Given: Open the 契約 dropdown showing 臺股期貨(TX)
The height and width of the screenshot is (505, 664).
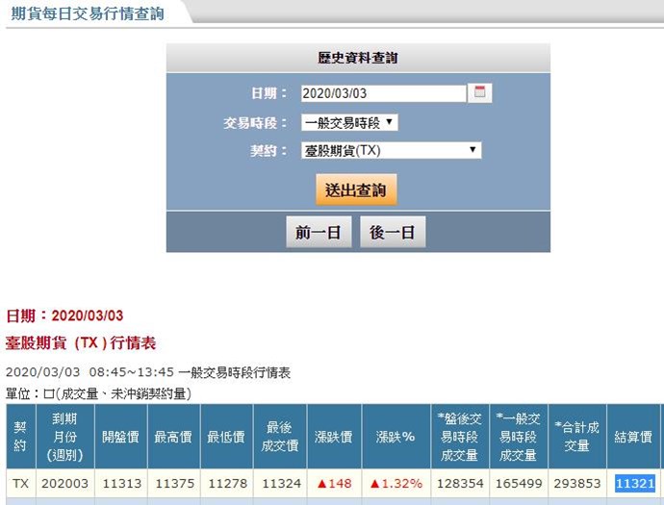Looking at the screenshot, I should click(391, 150).
